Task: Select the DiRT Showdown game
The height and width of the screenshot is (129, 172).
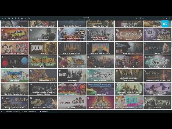Action: [15, 35]
